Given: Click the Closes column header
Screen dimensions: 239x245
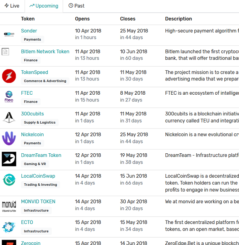Looking at the screenshot, I should 128,19.
